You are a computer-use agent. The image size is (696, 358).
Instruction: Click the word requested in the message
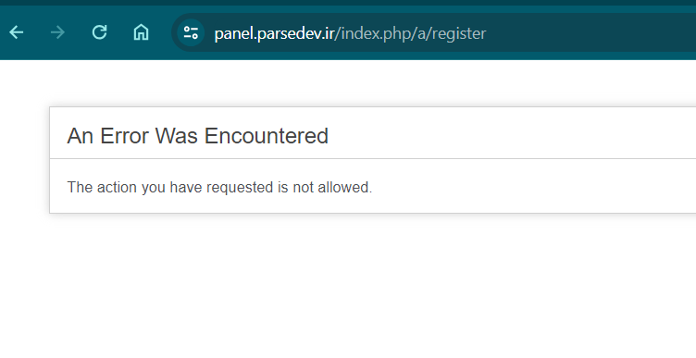point(240,188)
